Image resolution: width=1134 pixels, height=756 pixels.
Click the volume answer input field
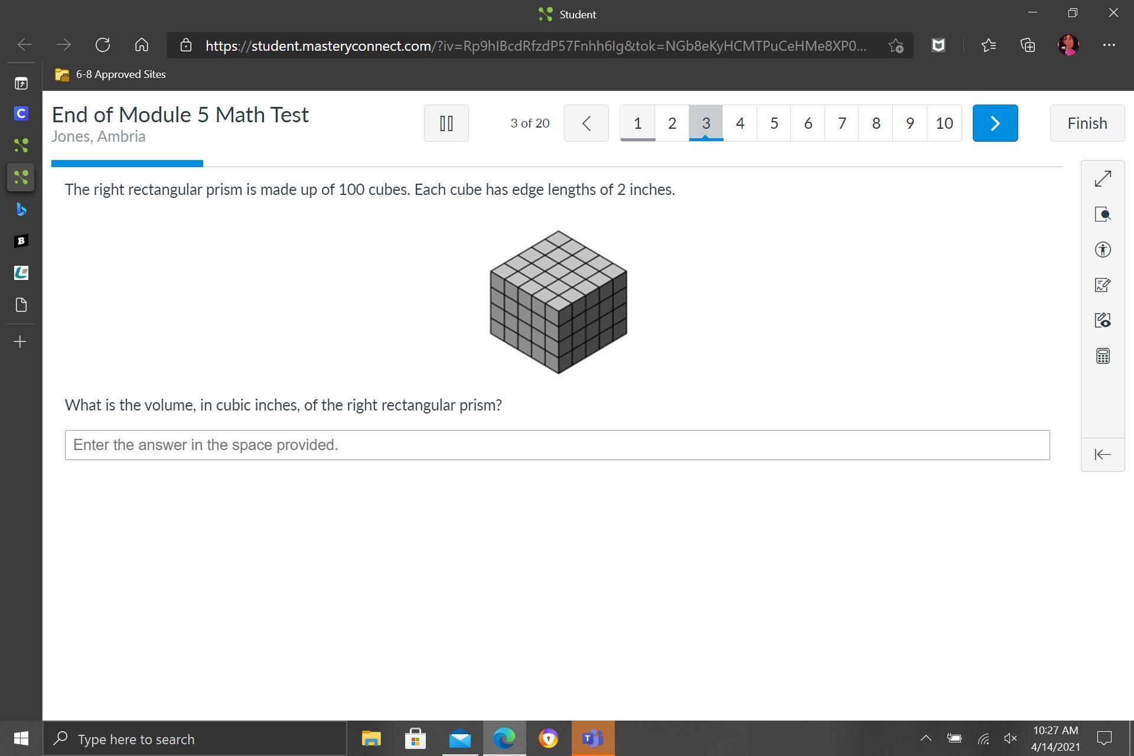pyautogui.click(x=557, y=445)
